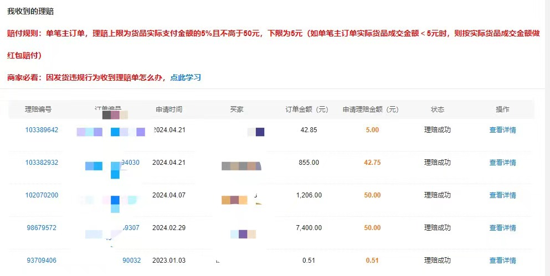Click the 点此学习 link
550x276 pixels.
(186, 77)
